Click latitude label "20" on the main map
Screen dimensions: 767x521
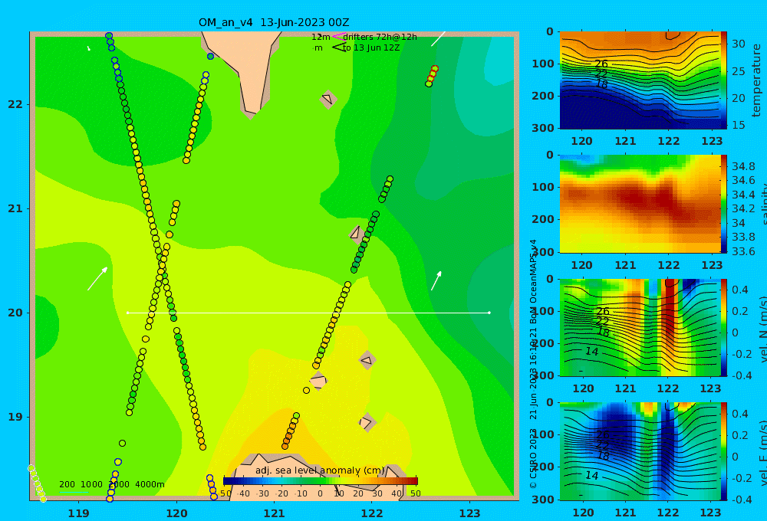(15, 313)
